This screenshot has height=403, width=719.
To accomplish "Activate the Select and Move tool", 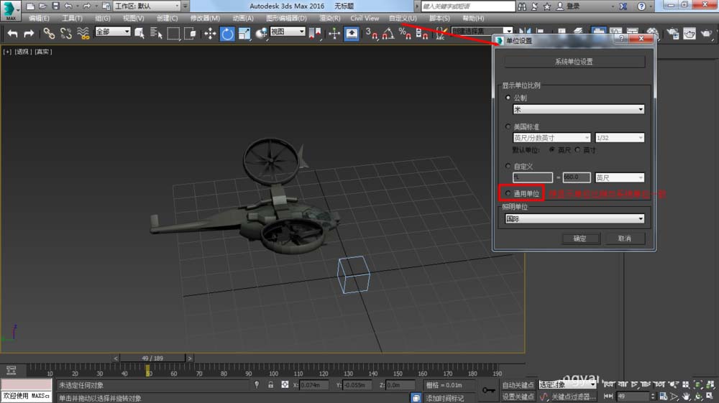I will [x=210, y=33].
